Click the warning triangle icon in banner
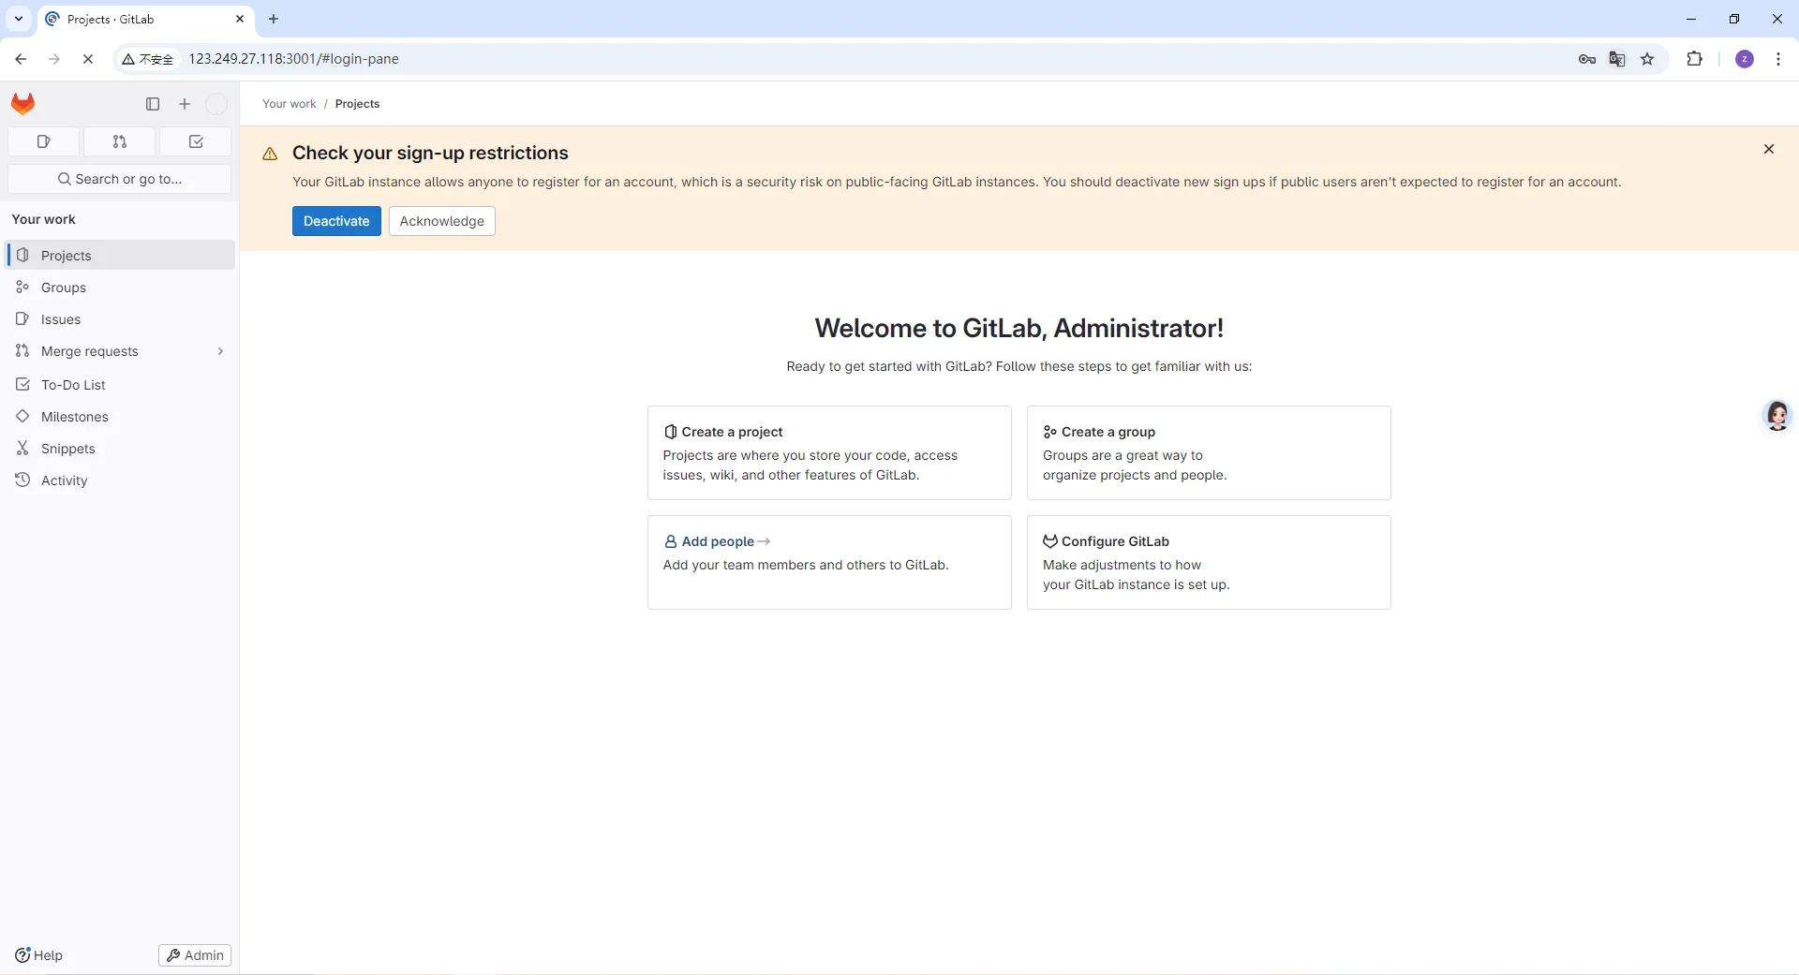Image resolution: width=1799 pixels, height=975 pixels. pos(270,154)
